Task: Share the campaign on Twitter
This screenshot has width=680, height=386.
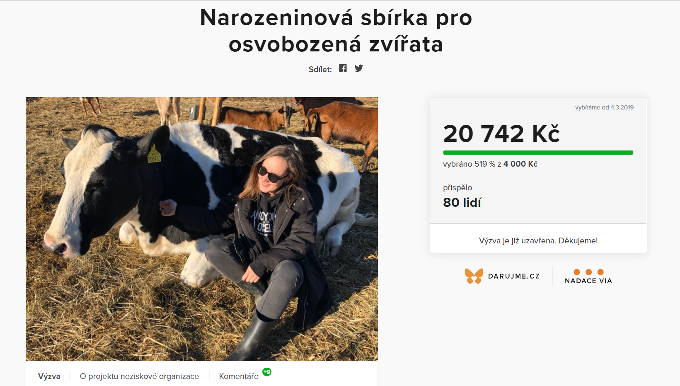Action: [x=359, y=68]
